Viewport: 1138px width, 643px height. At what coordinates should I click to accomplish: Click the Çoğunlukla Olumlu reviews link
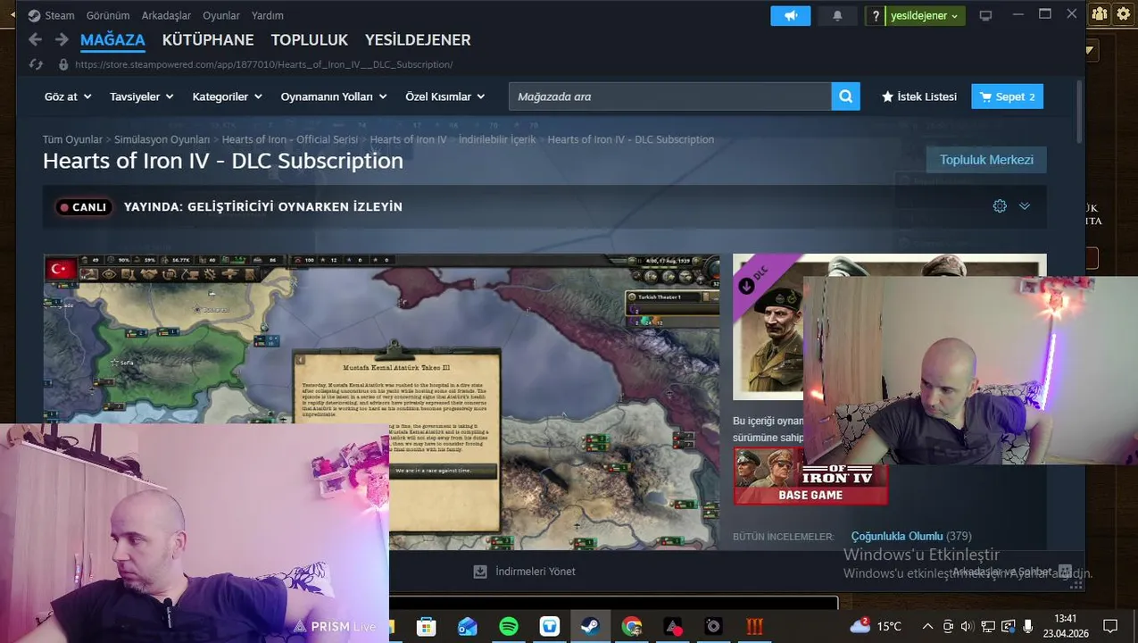897,536
